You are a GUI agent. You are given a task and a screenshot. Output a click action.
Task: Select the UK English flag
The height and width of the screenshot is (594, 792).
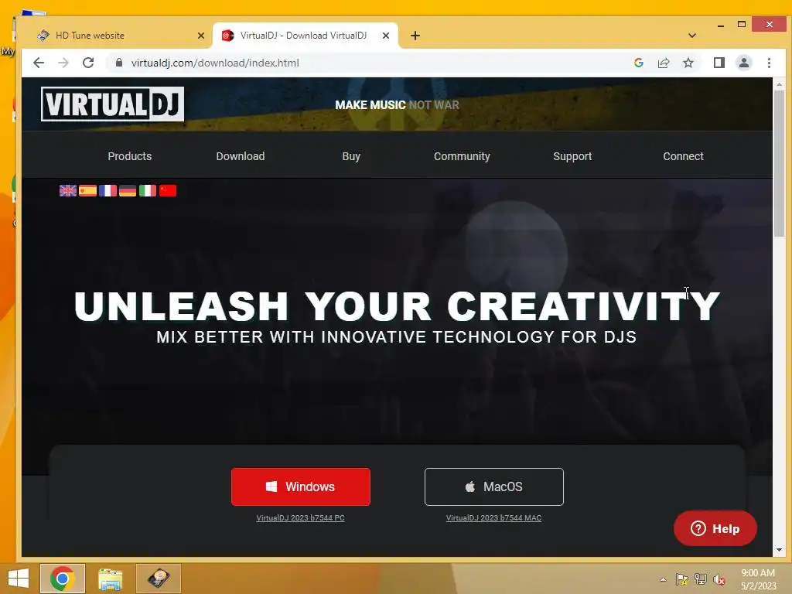[68, 190]
